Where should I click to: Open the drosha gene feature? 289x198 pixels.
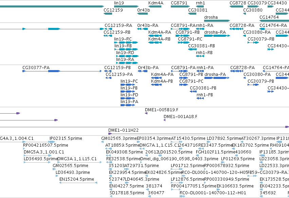click(x=217, y=21)
